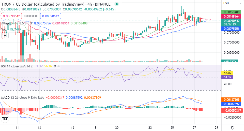Click the green market status dot
244x131 pixels.
click(x=117, y=4)
